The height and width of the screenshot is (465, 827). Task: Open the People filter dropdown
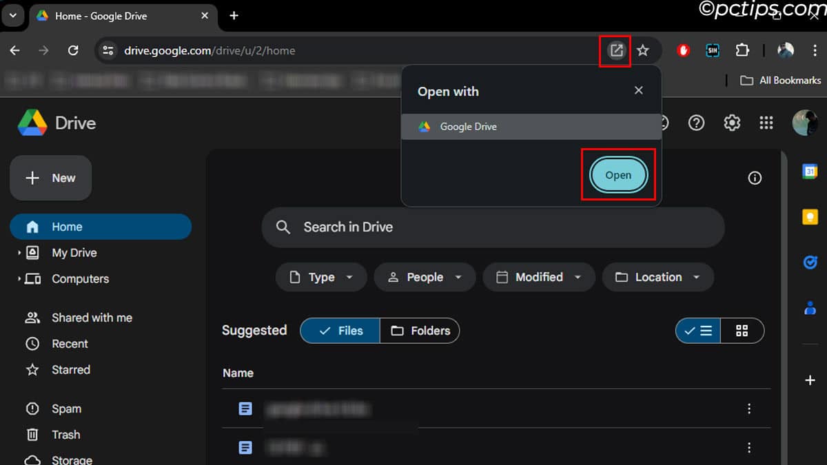coord(425,277)
